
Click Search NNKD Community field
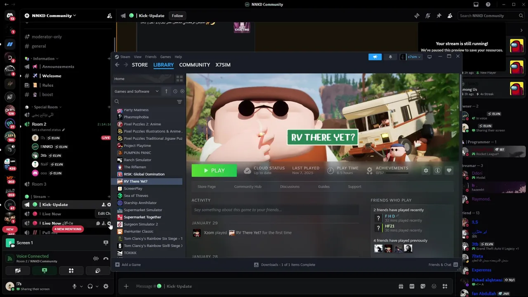point(492,16)
